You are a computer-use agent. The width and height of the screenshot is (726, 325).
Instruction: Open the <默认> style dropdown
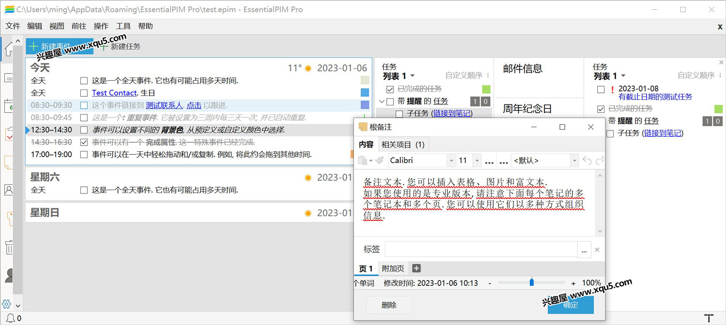point(575,160)
